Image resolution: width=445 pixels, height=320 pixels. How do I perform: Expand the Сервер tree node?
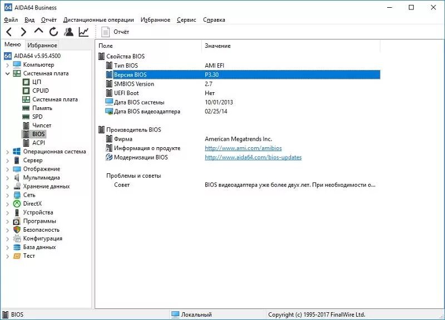(x=7, y=161)
